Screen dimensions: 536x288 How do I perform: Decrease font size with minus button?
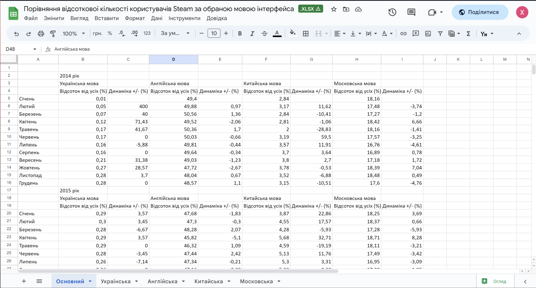tap(202, 34)
